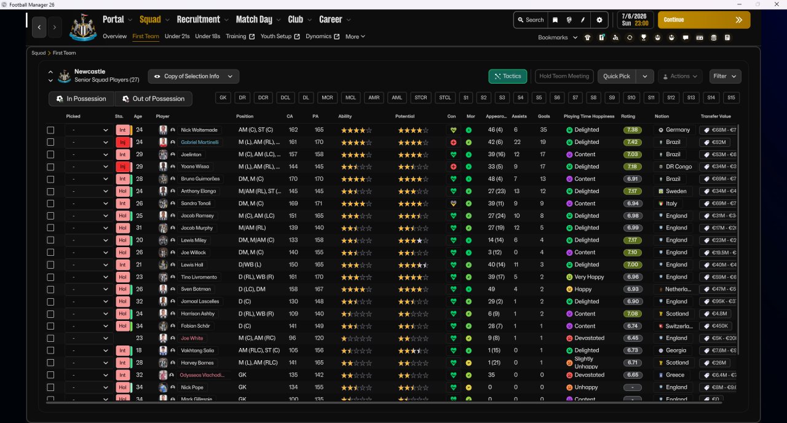This screenshot has height=423, width=787.
Task: Switch to the Under 21s tab
Action: [177, 36]
